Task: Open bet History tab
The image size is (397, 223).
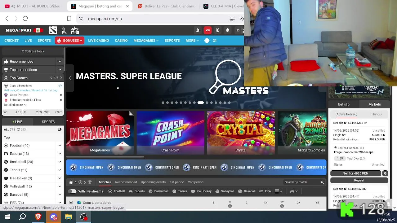Action: coord(377,114)
